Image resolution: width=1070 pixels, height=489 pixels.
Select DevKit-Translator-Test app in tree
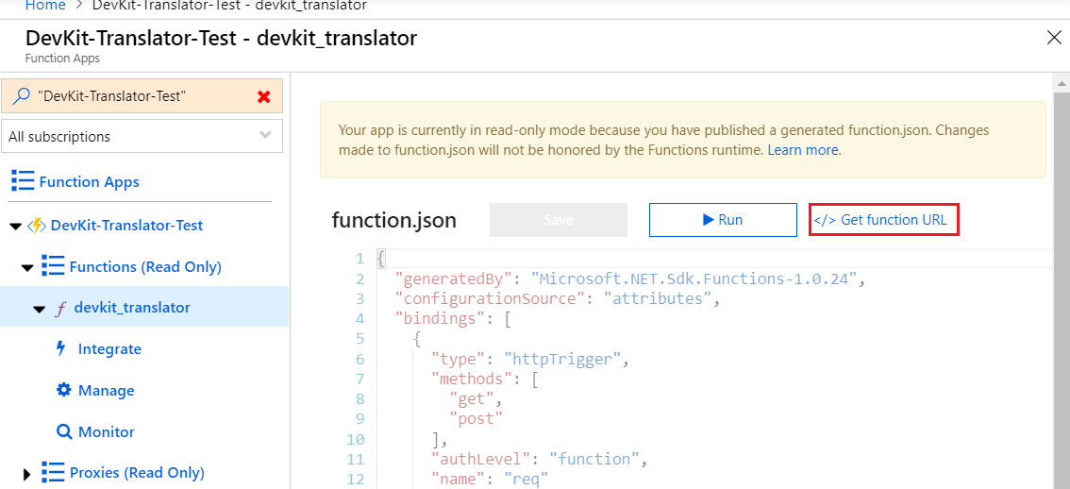coord(127,226)
